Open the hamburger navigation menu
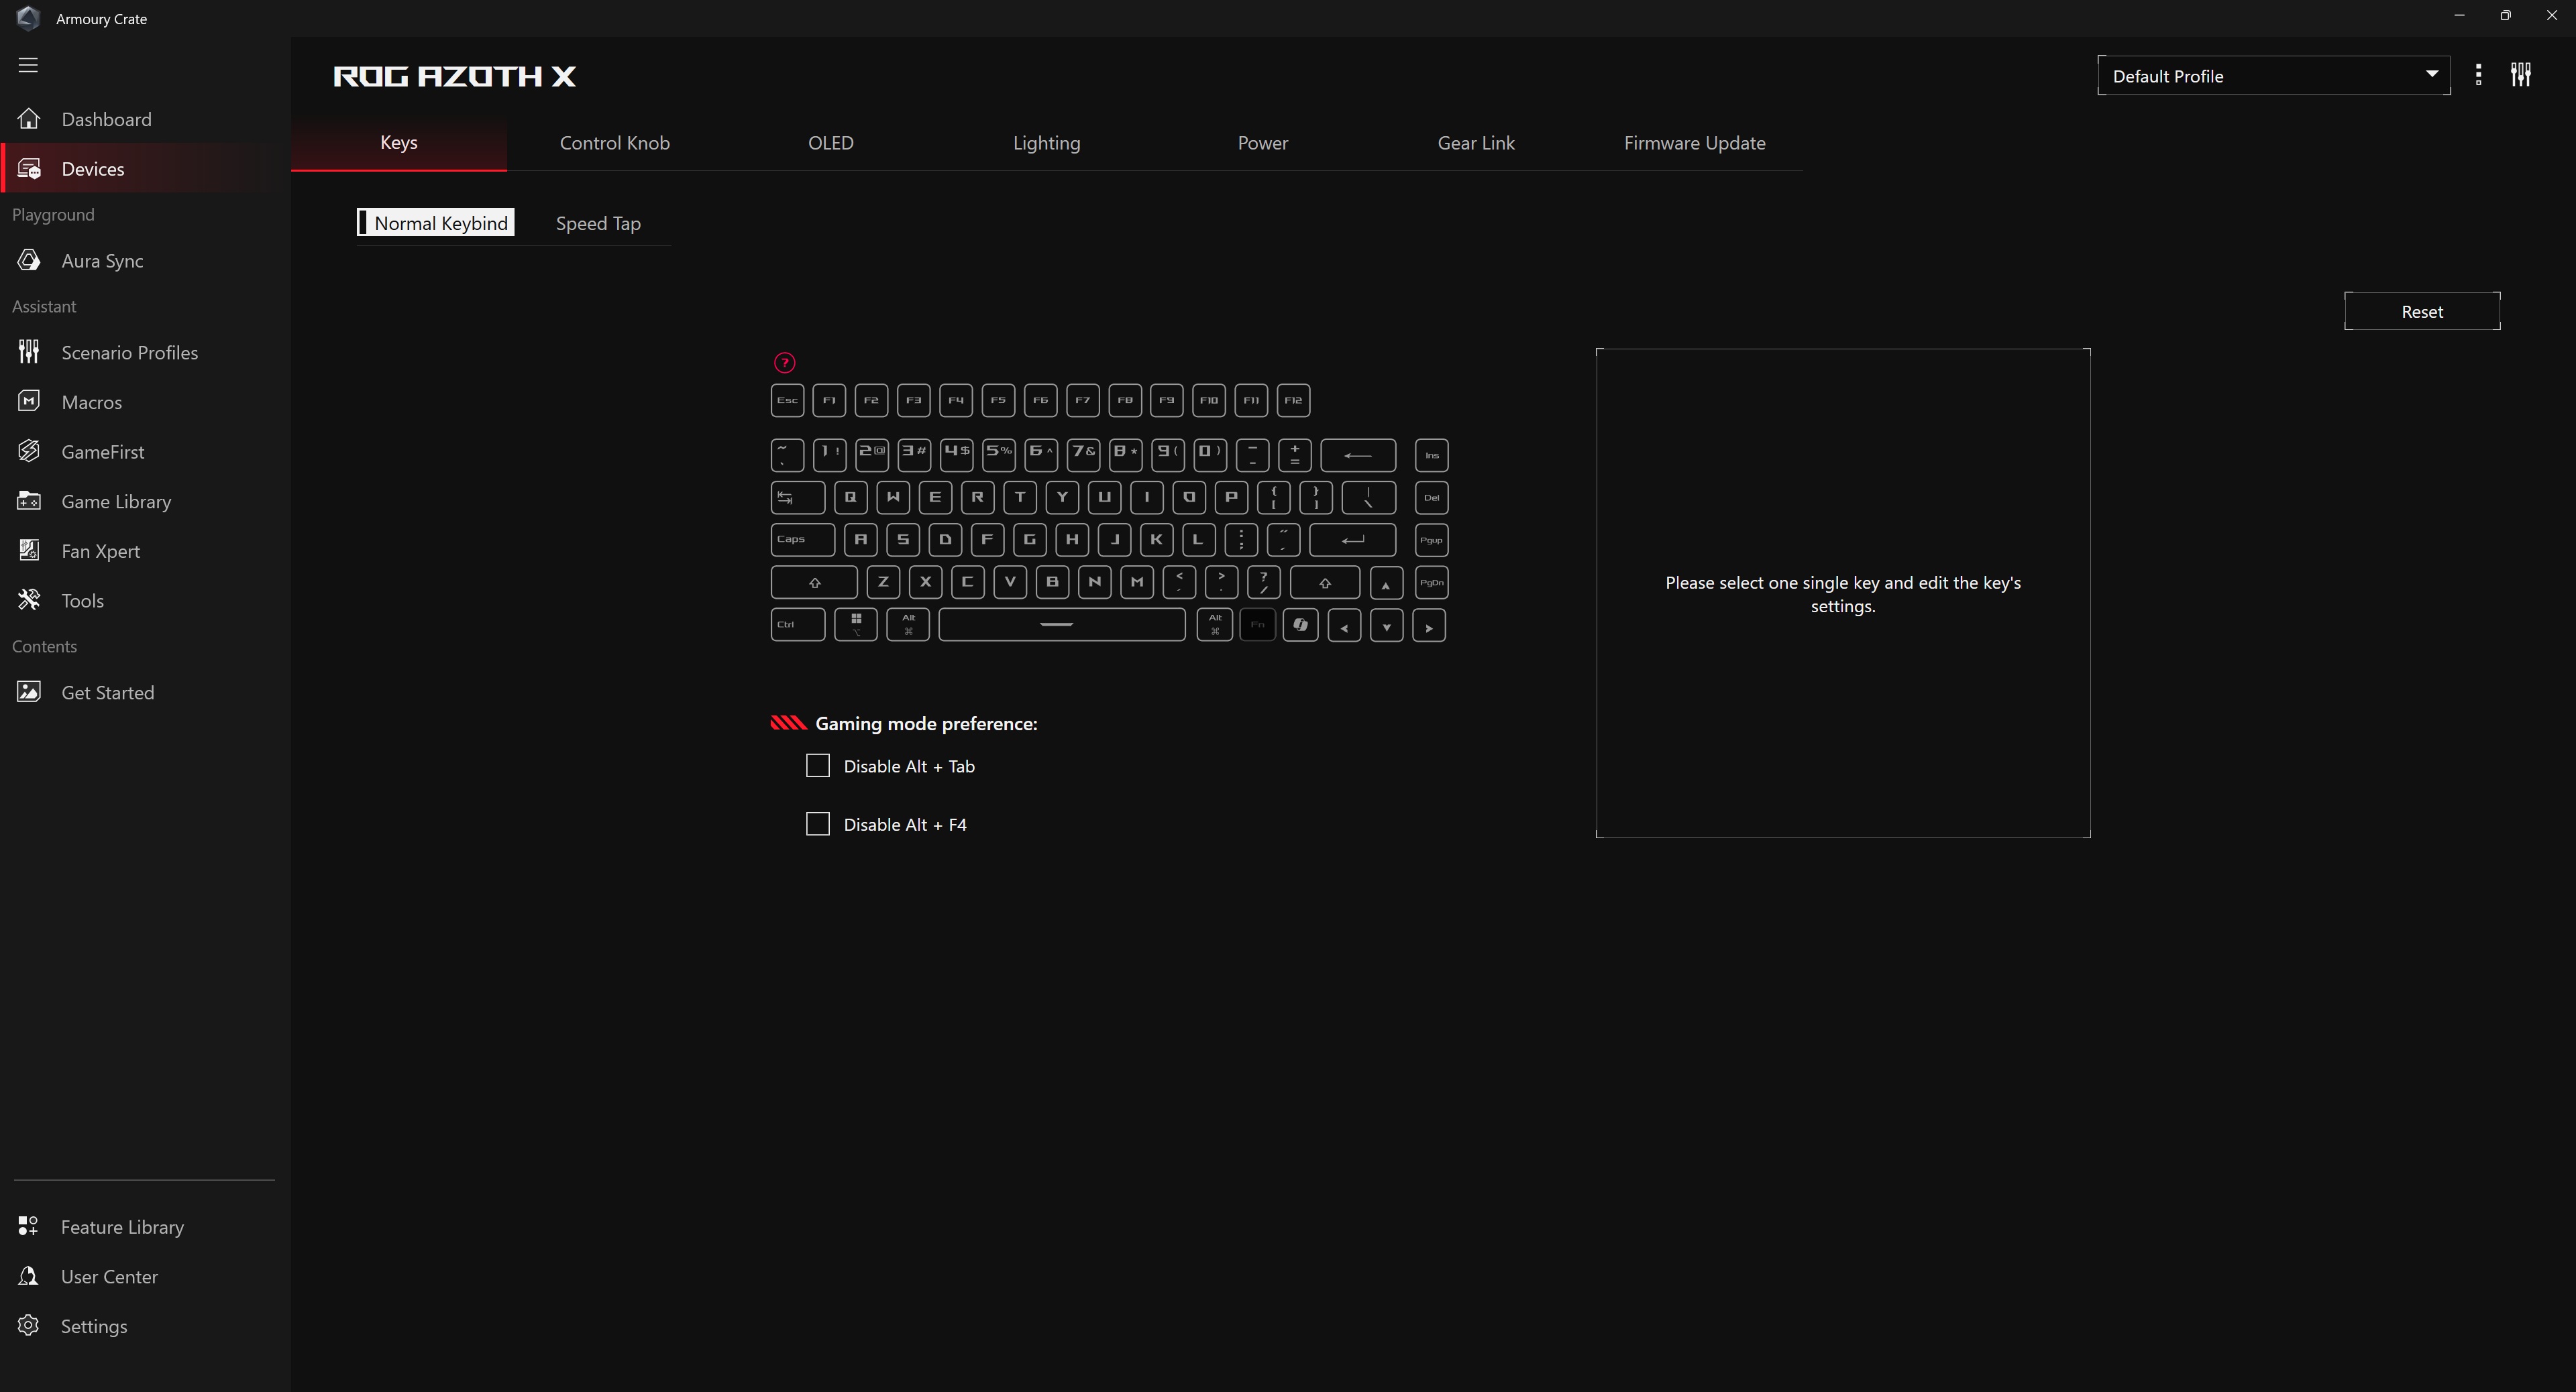This screenshot has height=1392, width=2576. pos(28,65)
